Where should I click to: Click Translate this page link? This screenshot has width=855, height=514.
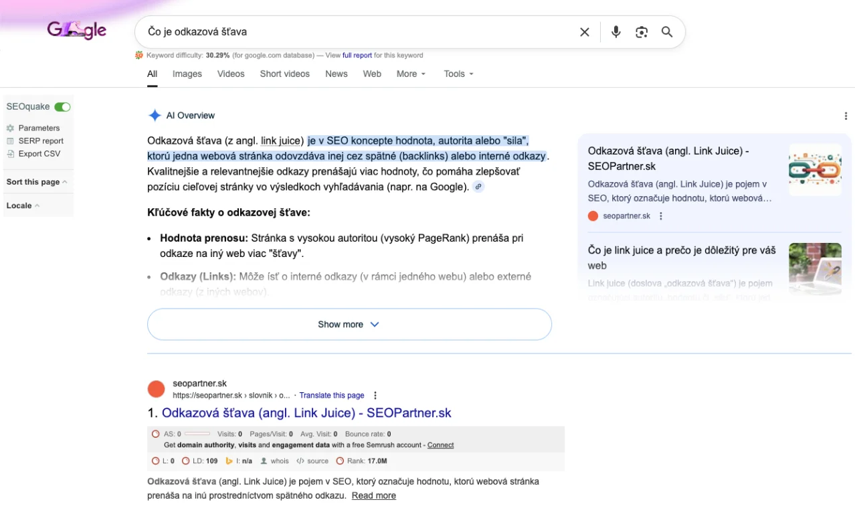[332, 396]
